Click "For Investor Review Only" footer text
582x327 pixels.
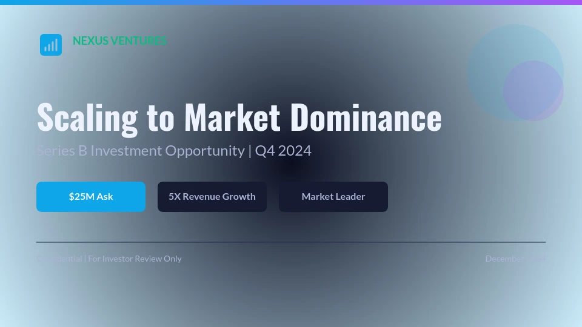coord(135,259)
